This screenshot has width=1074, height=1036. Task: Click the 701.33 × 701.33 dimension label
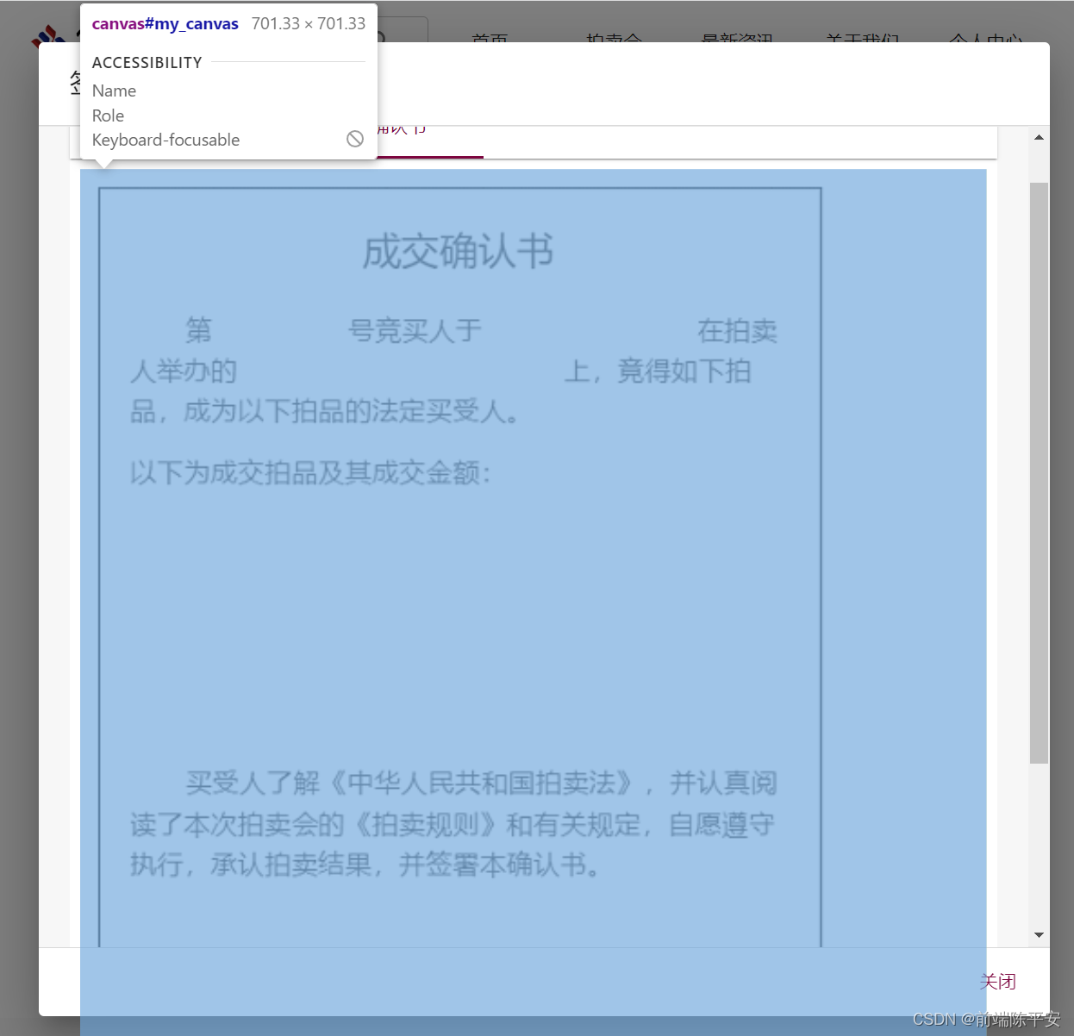click(308, 23)
